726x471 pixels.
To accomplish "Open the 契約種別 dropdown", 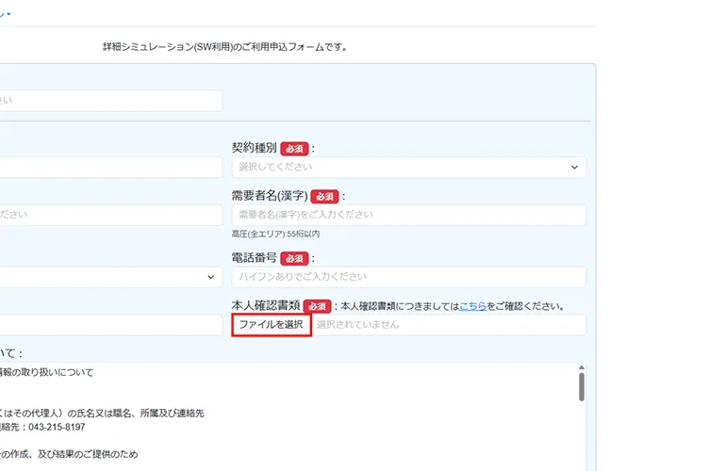I will click(x=408, y=167).
